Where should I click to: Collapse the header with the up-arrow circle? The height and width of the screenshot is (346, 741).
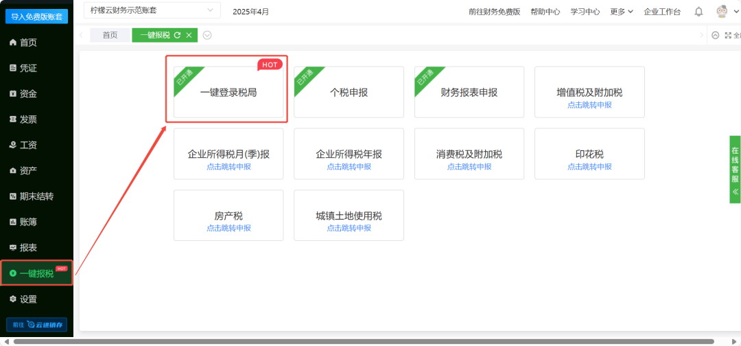click(x=715, y=35)
